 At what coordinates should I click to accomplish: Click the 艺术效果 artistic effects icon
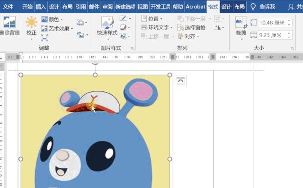(x=45, y=28)
